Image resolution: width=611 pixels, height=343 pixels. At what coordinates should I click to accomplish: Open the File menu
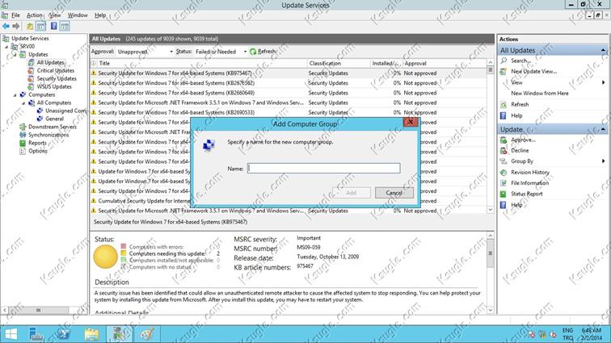point(15,15)
